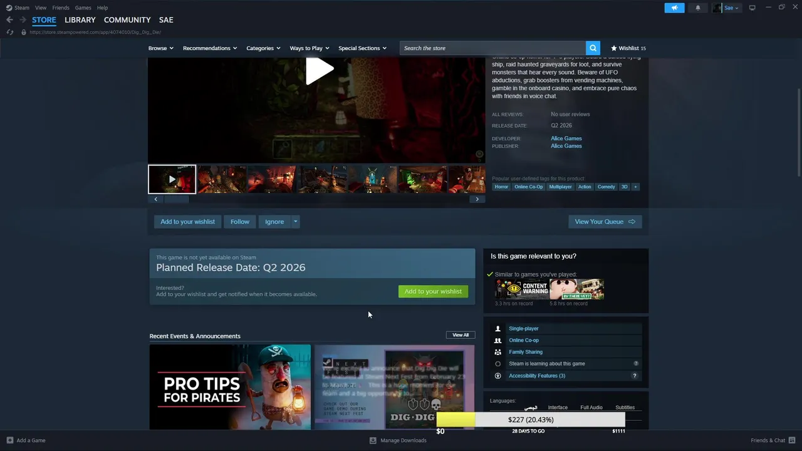Select the first video thumbnail in strip
802x451 pixels.
click(x=172, y=179)
